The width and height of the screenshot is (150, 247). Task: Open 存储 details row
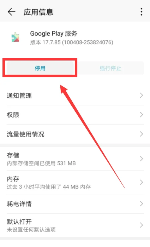coord(75,159)
